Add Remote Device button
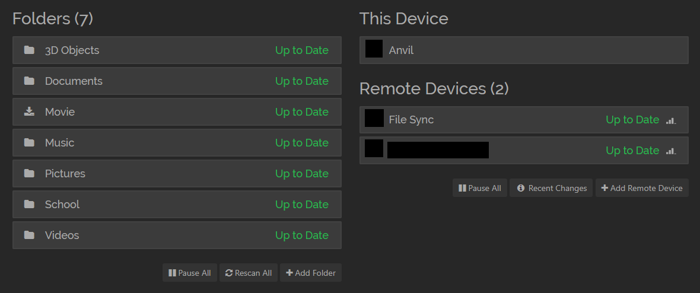 (642, 188)
